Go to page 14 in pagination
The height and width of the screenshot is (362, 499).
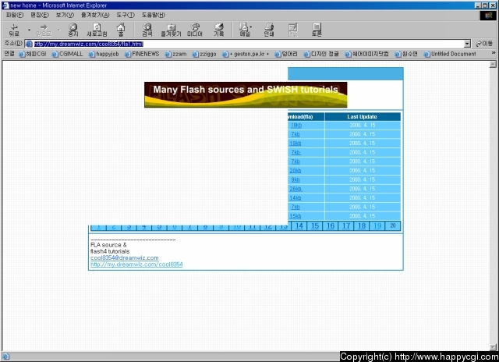pos(299,226)
